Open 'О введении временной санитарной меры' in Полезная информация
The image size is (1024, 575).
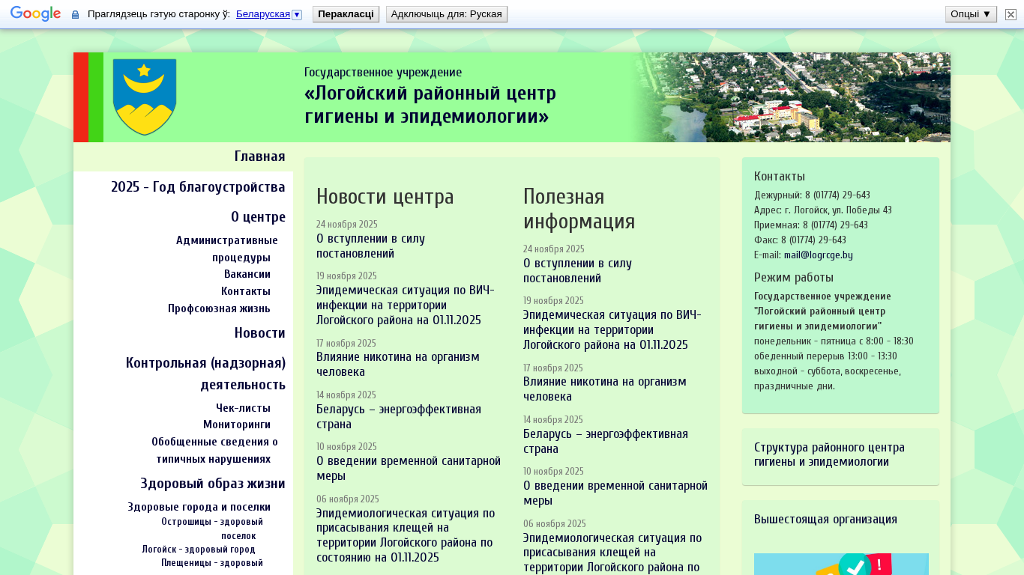(x=615, y=493)
